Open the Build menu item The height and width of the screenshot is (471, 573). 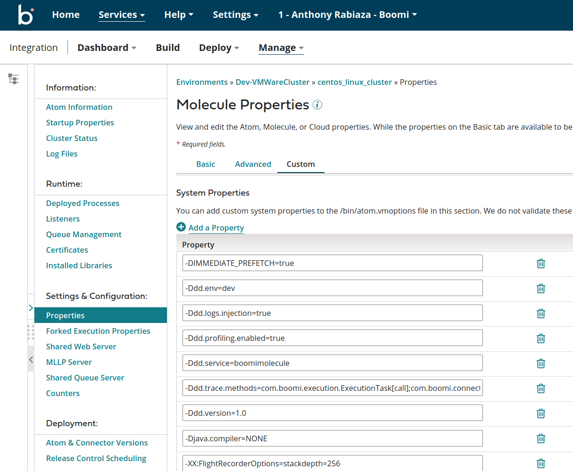(168, 48)
